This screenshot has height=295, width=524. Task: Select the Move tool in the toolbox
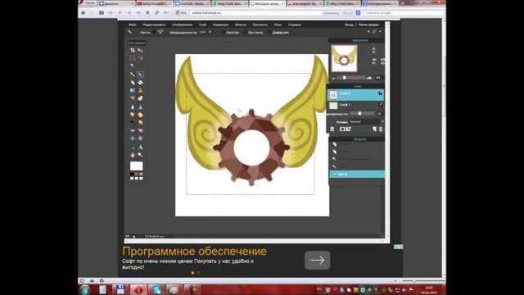tap(140, 50)
